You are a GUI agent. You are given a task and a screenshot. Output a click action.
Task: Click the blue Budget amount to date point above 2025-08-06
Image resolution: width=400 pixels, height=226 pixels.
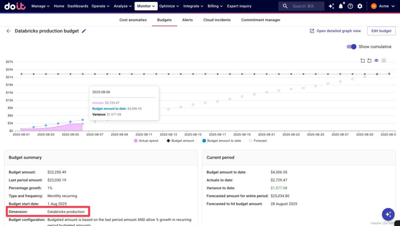tap(83, 120)
